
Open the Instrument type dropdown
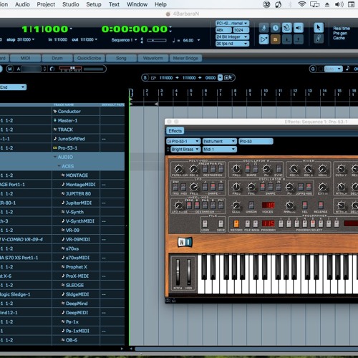tap(219, 141)
